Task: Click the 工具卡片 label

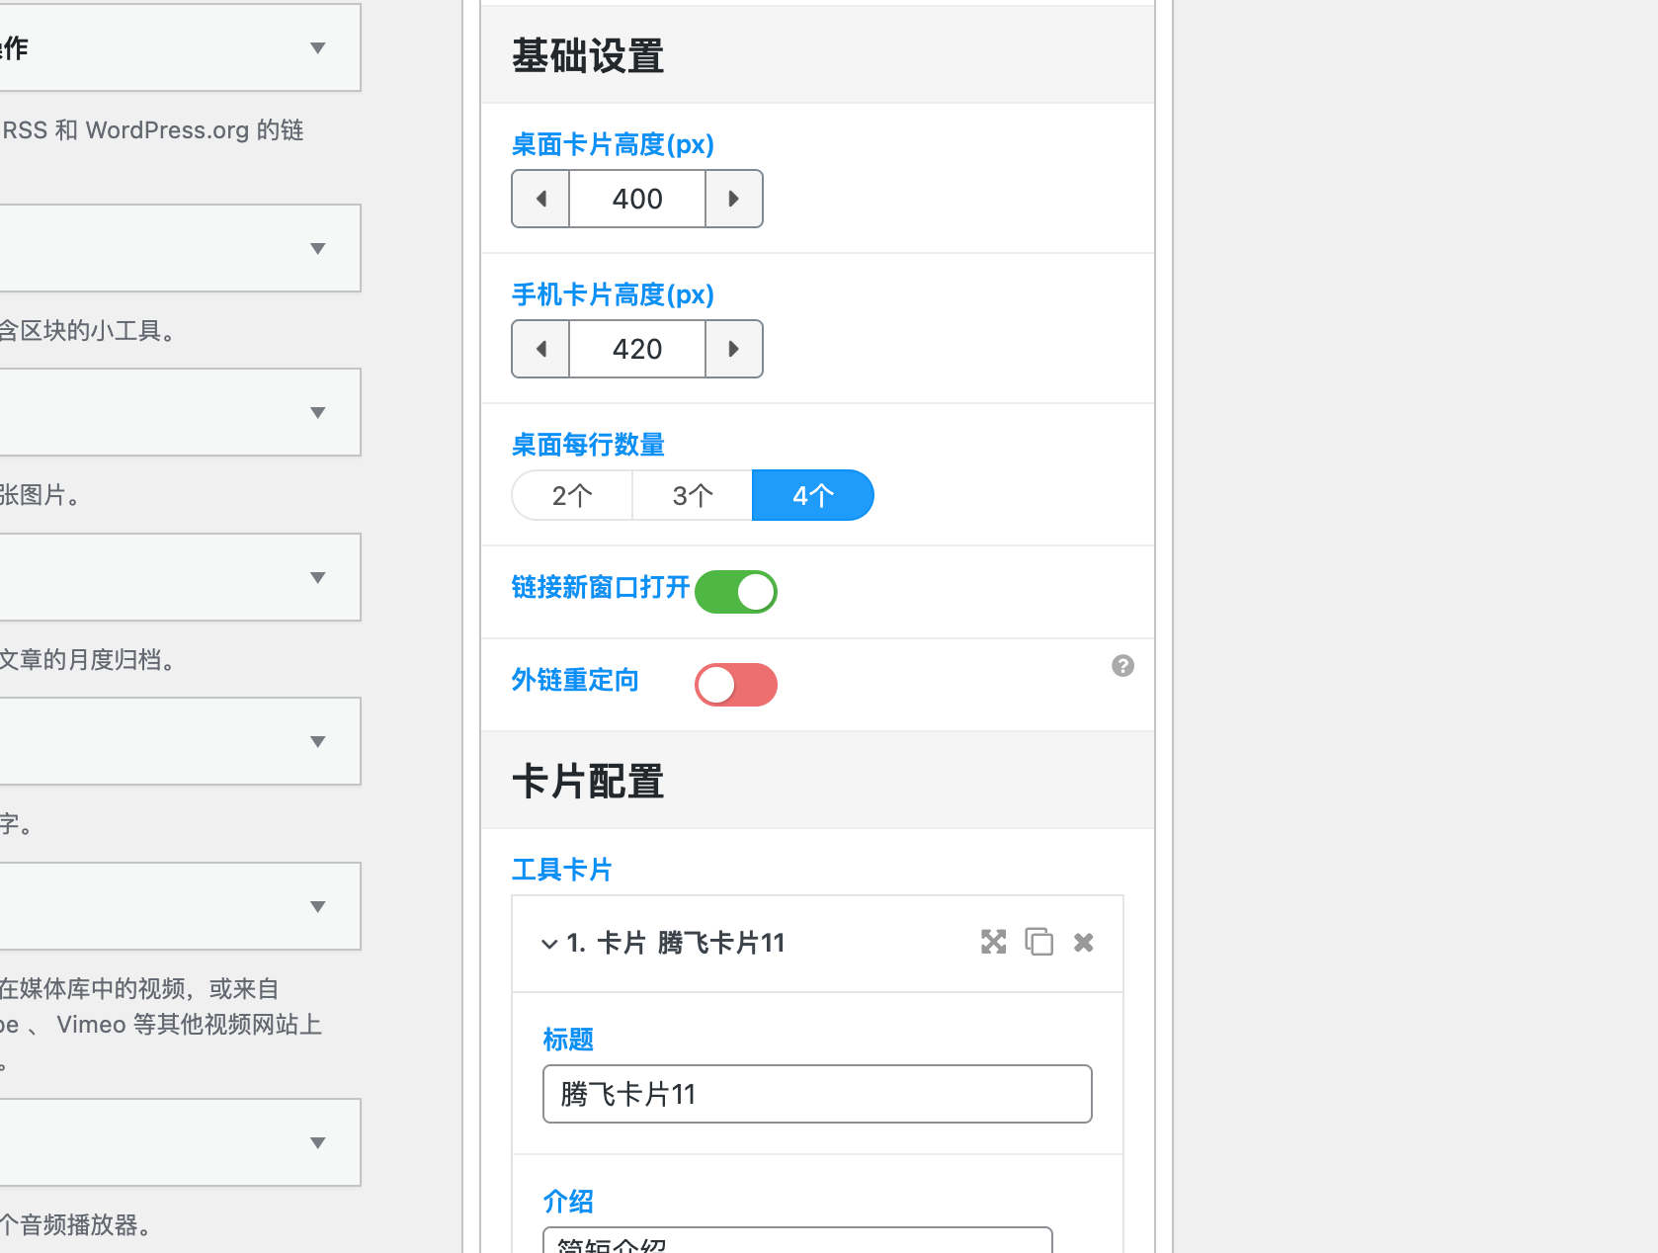Action: click(x=562, y=870)
